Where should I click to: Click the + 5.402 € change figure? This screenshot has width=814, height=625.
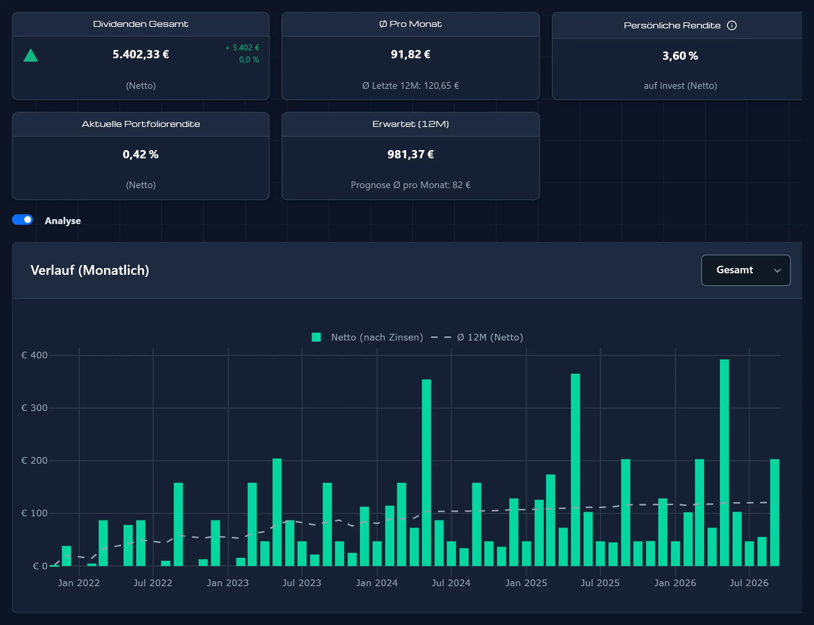pyautogui.click(x=242, y=48)
